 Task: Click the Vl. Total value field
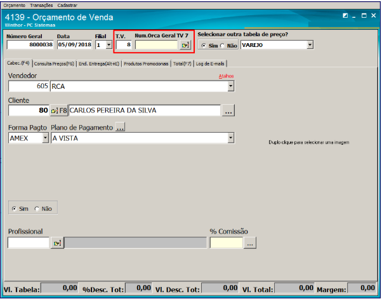294,288
